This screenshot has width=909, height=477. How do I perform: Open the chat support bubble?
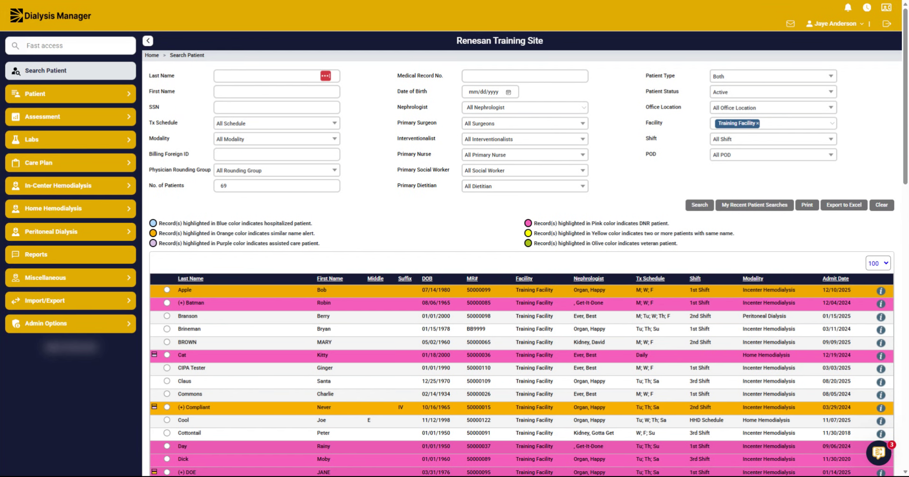pos(879,452)
